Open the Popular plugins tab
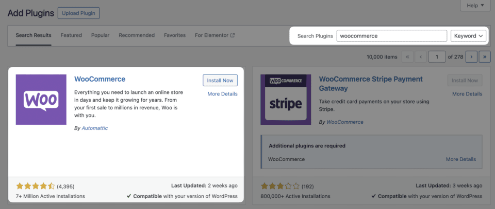The height and width of the screenshot is (209, 495). [x=100, y=35]
